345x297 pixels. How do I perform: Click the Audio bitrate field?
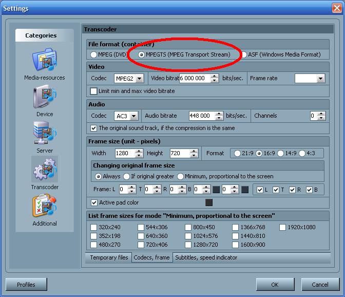pos(202,116)
